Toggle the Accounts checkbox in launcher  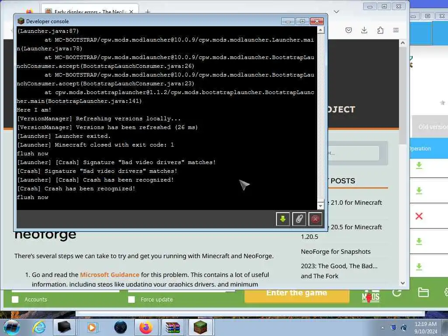15,299
